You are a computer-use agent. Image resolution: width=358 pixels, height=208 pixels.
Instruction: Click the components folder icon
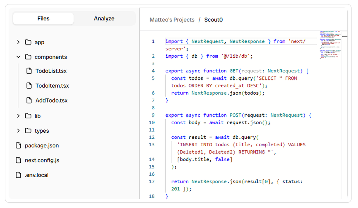click(x=28, y=57)
